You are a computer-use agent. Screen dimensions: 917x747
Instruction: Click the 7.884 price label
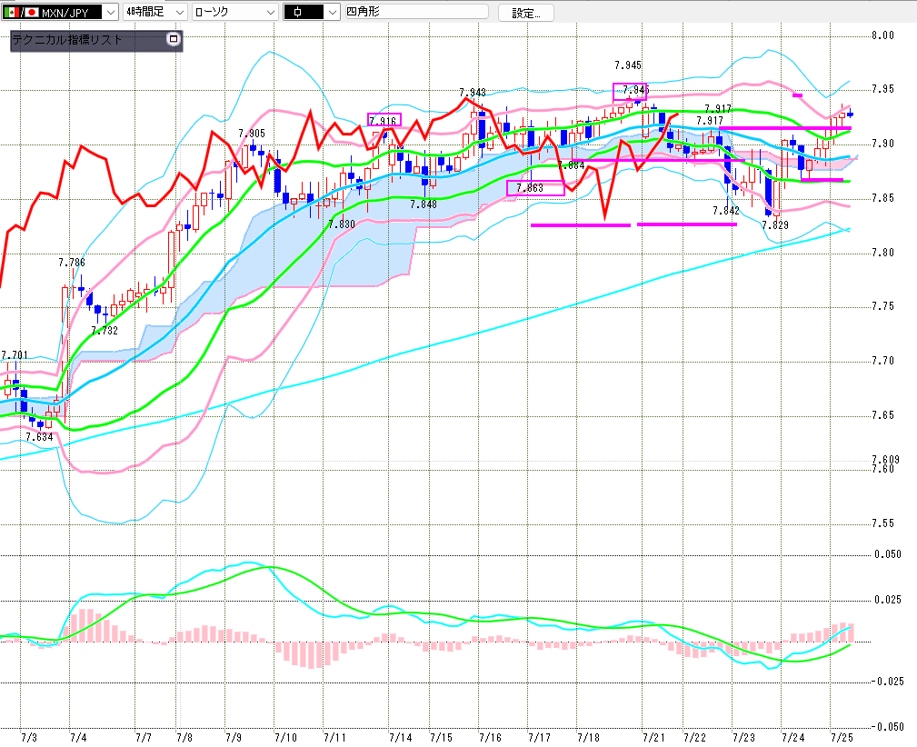pos(572,165)
